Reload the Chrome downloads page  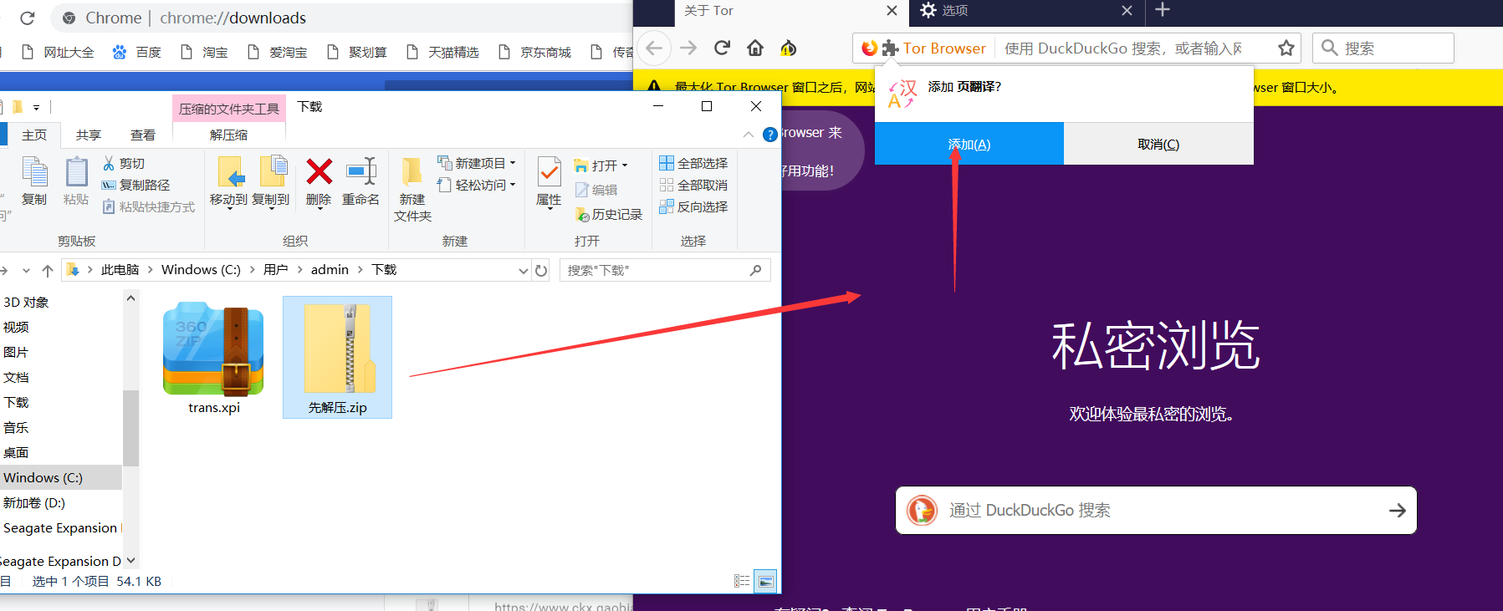tap(27, 18)
